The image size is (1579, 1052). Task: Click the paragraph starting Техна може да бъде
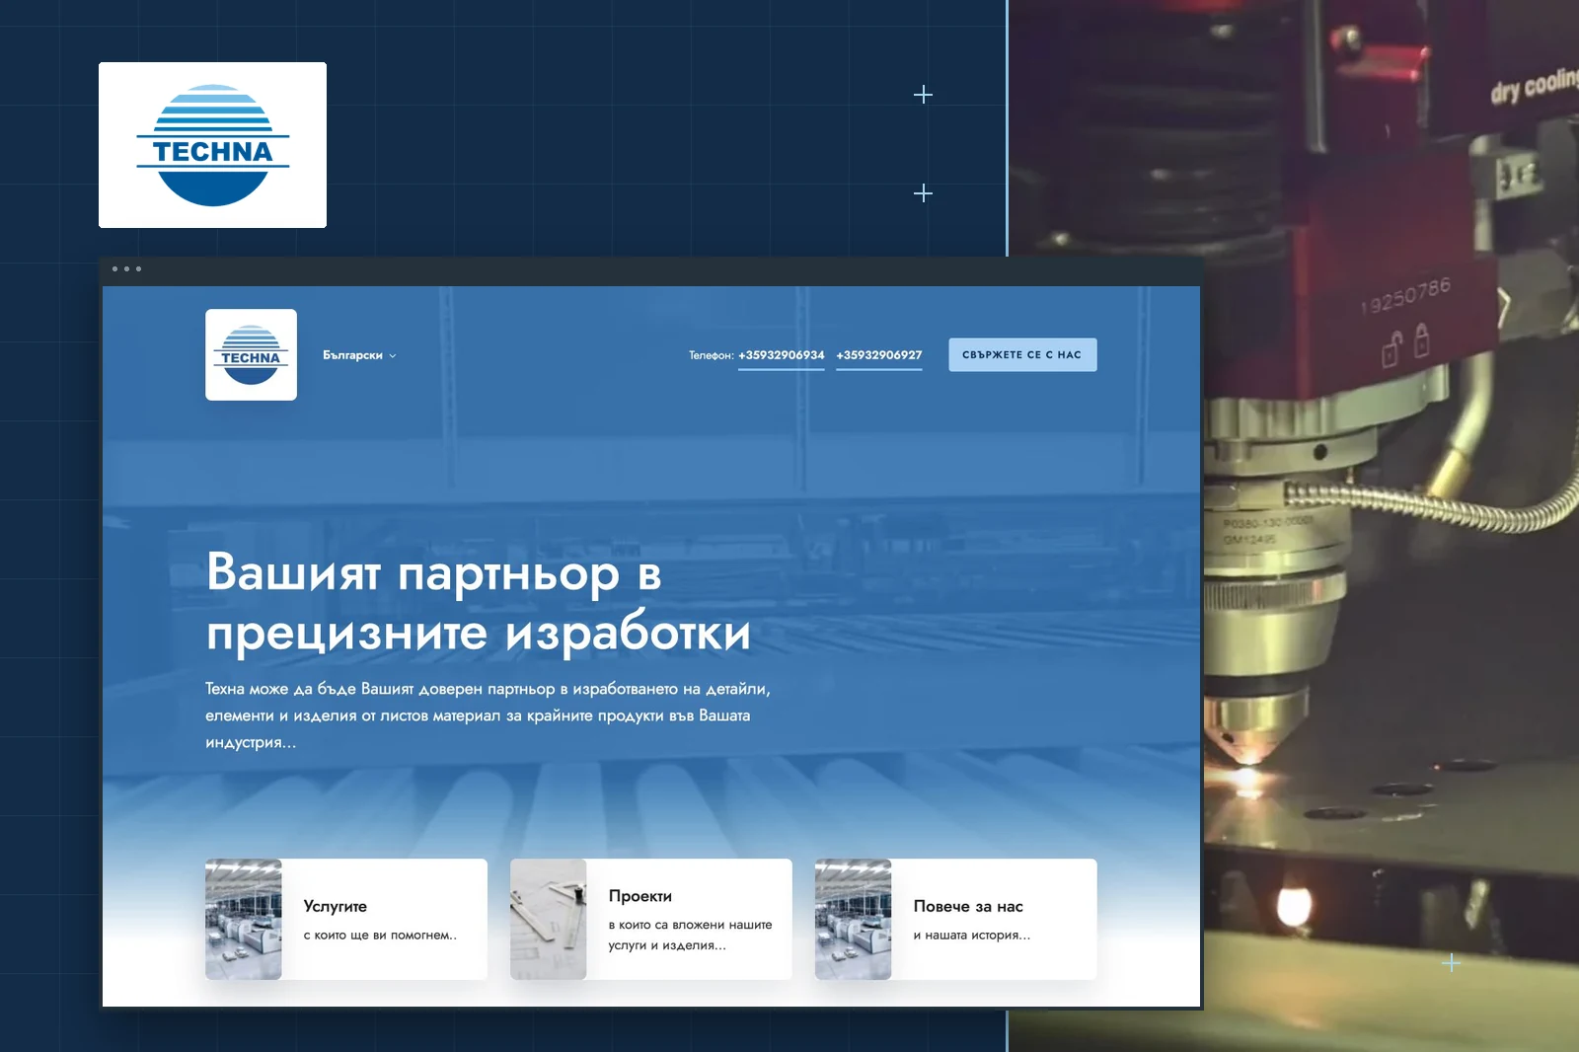488,715
